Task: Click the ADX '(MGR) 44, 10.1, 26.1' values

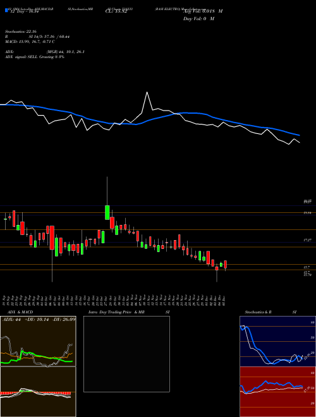Action: click(x=66, y=52)
